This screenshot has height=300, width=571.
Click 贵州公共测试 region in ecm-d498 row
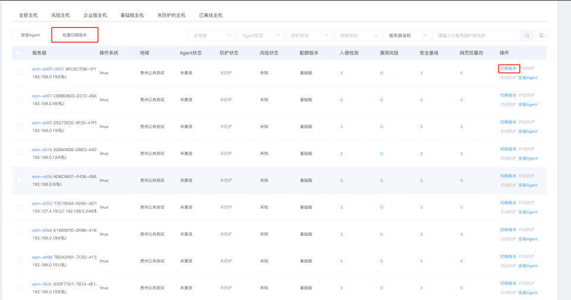[152, 261]
